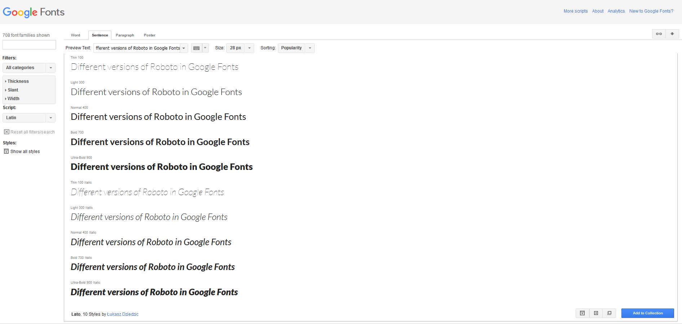Click the 'Bold 700 Italic' style label
The height and width of the screenshot is (324, 682).
pos(81,258)
